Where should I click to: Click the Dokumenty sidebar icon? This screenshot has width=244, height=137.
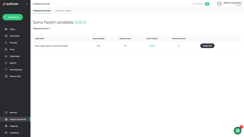pyautogui.click(x=6, y=36)
